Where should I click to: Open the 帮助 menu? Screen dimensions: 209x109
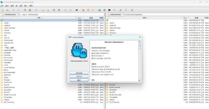[31, 6]
